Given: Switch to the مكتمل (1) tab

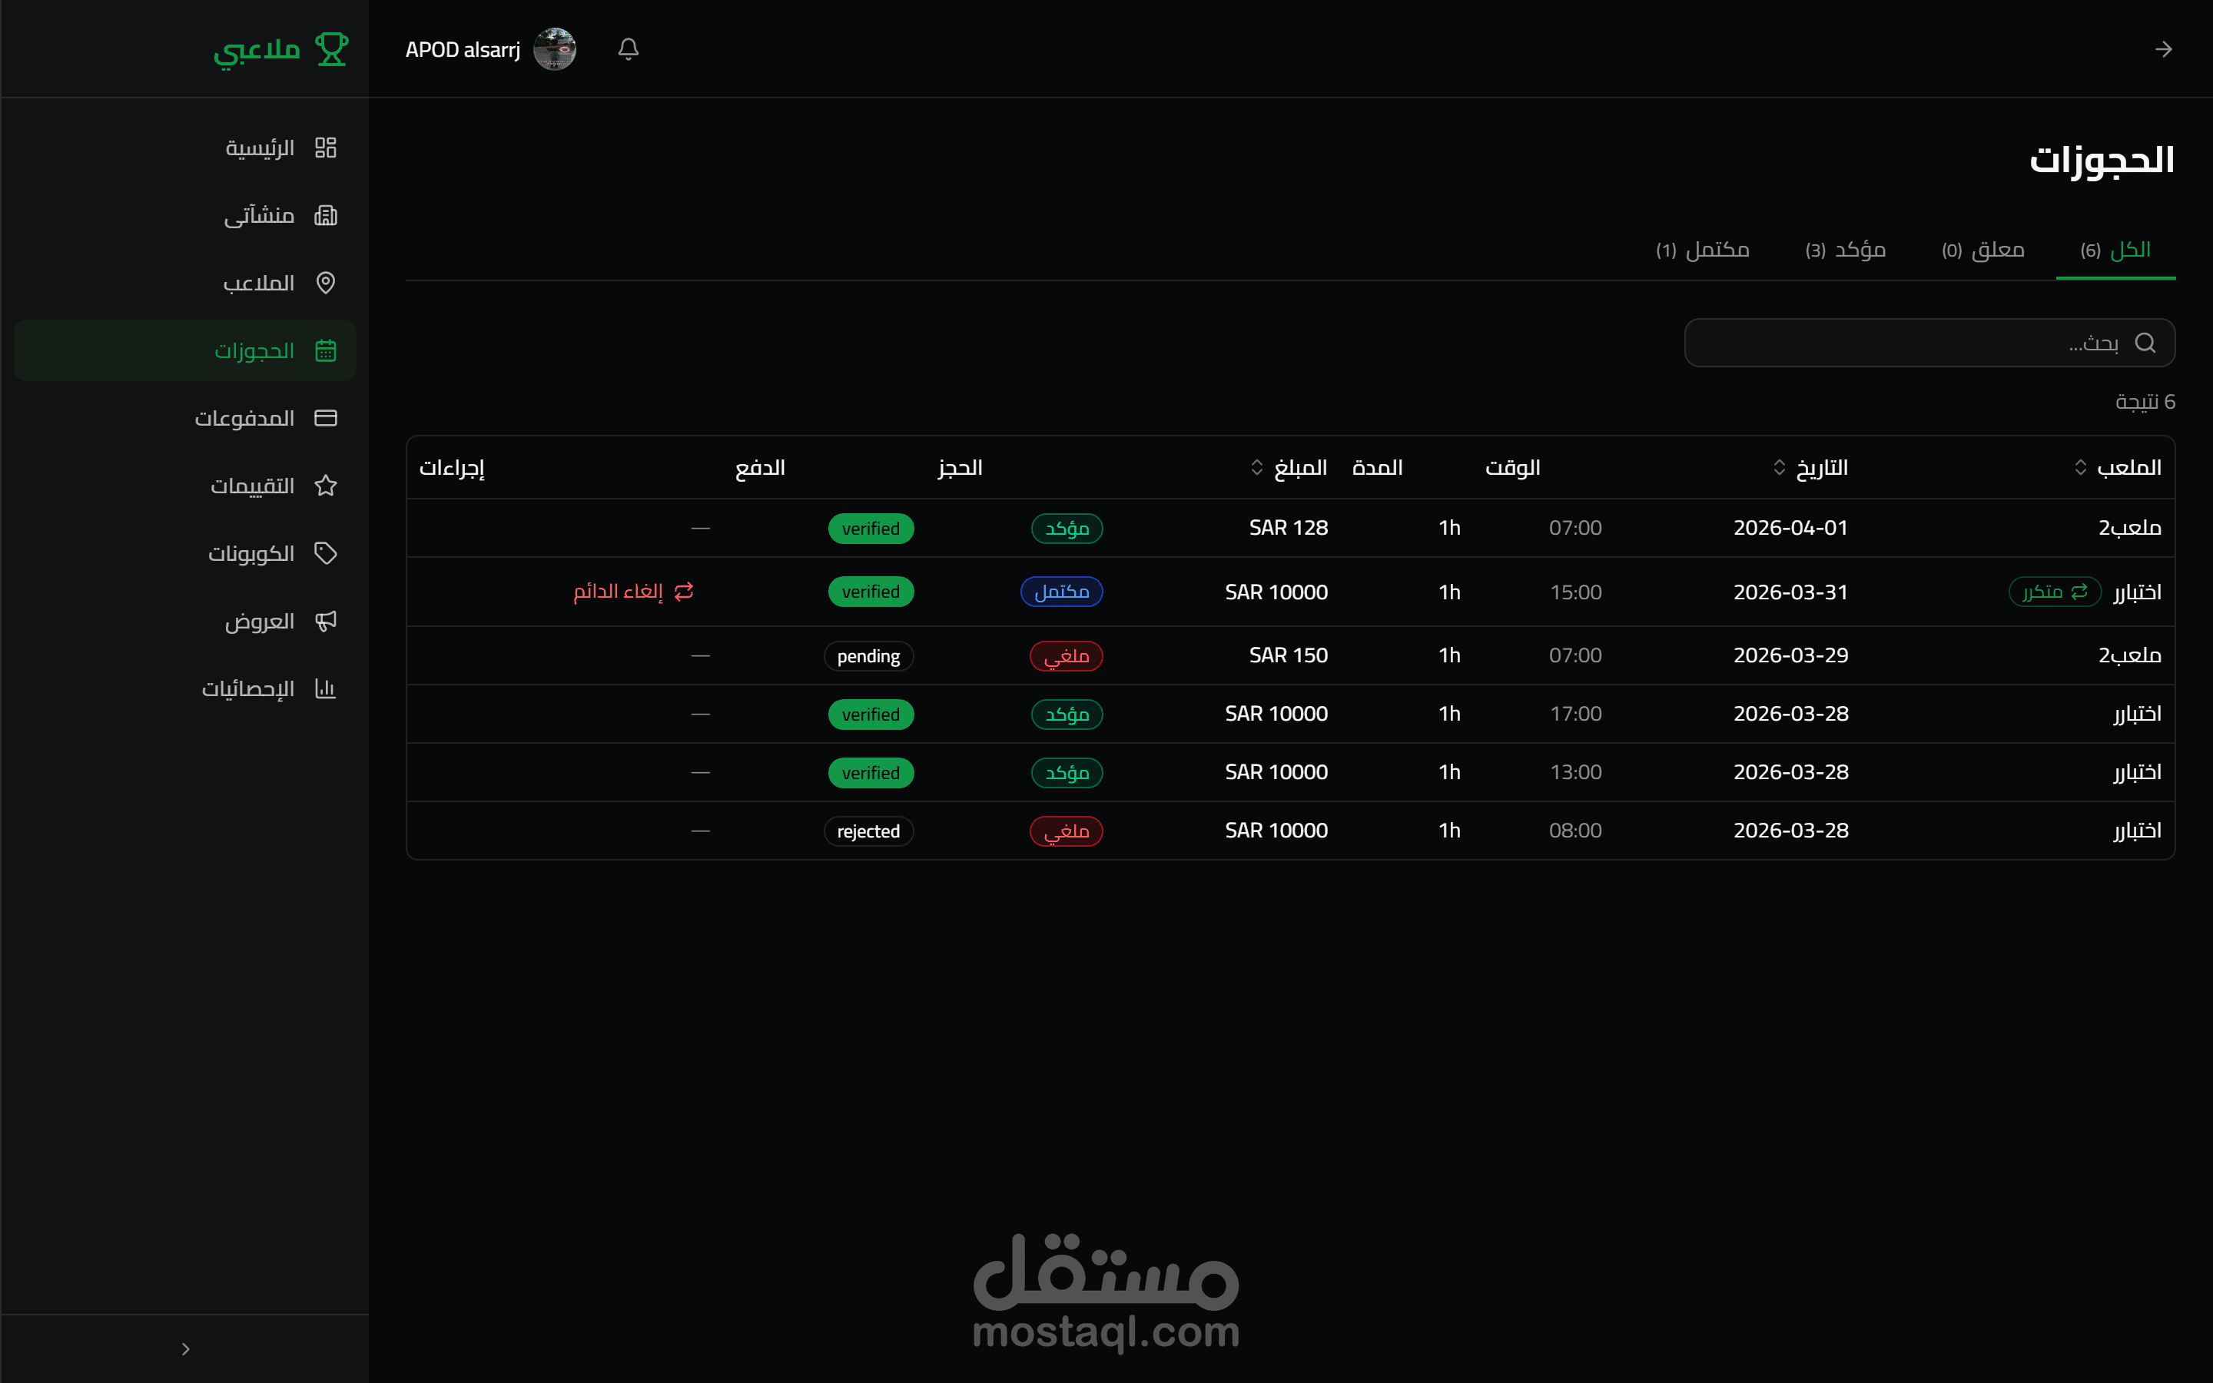Looking at the screenshot, I should tap(1702, 250).
